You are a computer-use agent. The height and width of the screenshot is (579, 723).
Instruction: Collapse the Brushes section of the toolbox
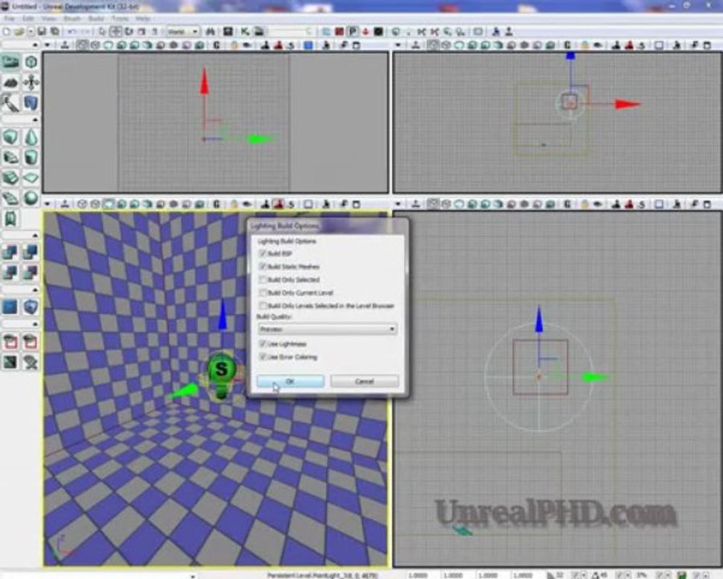tap(35, 120)
